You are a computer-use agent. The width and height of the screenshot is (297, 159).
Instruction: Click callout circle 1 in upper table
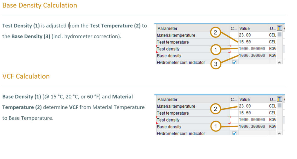(x=215, y=50)
